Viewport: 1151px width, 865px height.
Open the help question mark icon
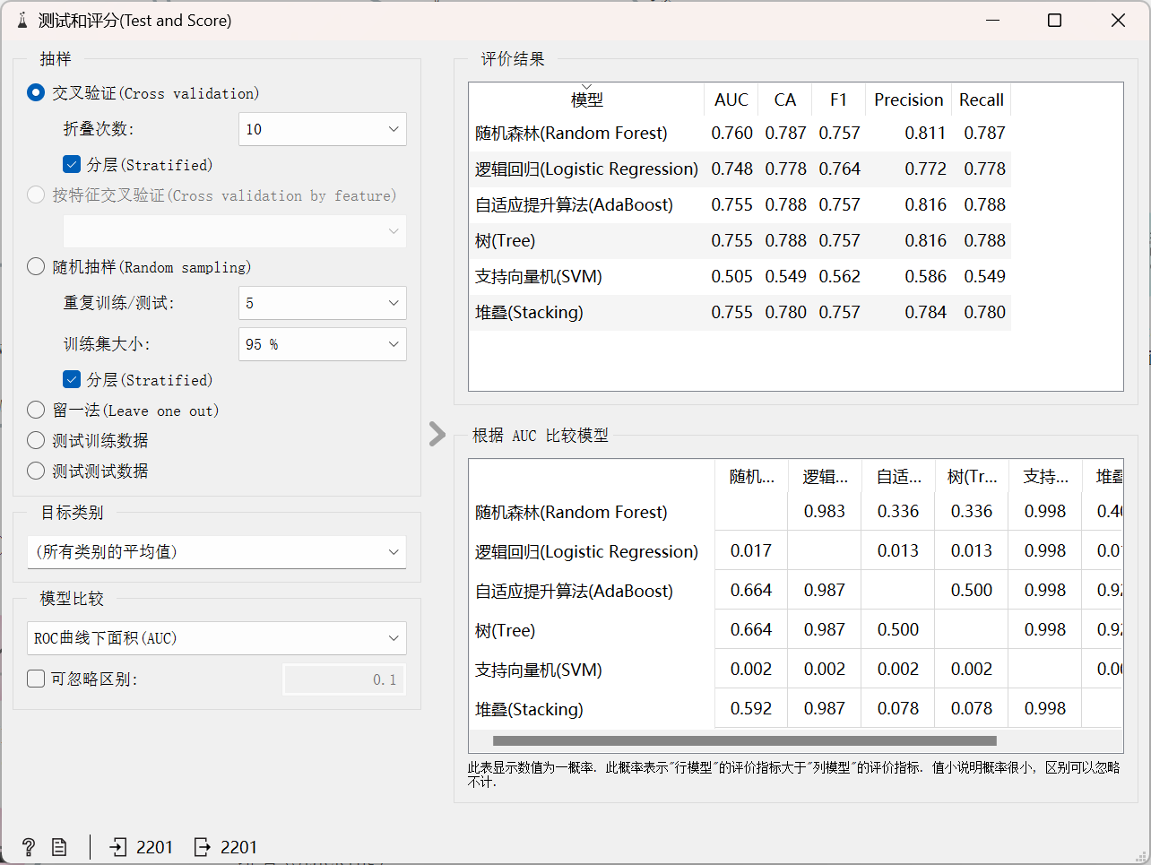(x=29, y=847)
